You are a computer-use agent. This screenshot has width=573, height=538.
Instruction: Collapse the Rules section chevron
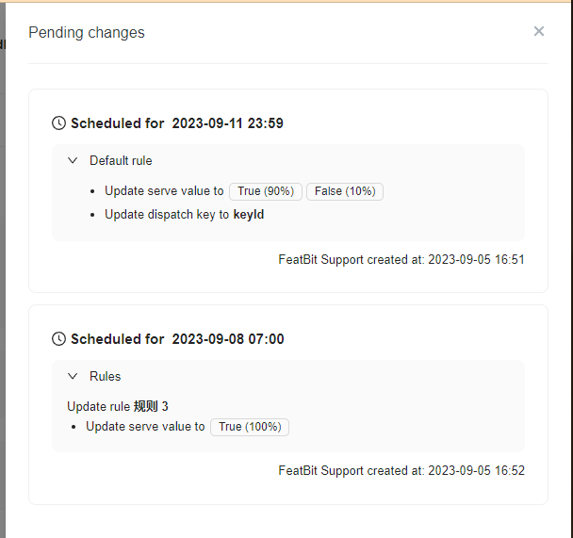pyautogui.click(x=73, y=376)
